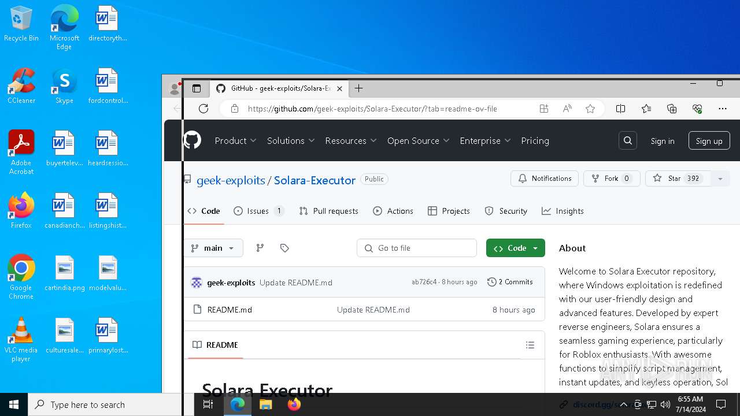Start Read aloud from address bar
The width and height of the screenshot is (740, 416).
pos(567,109)
